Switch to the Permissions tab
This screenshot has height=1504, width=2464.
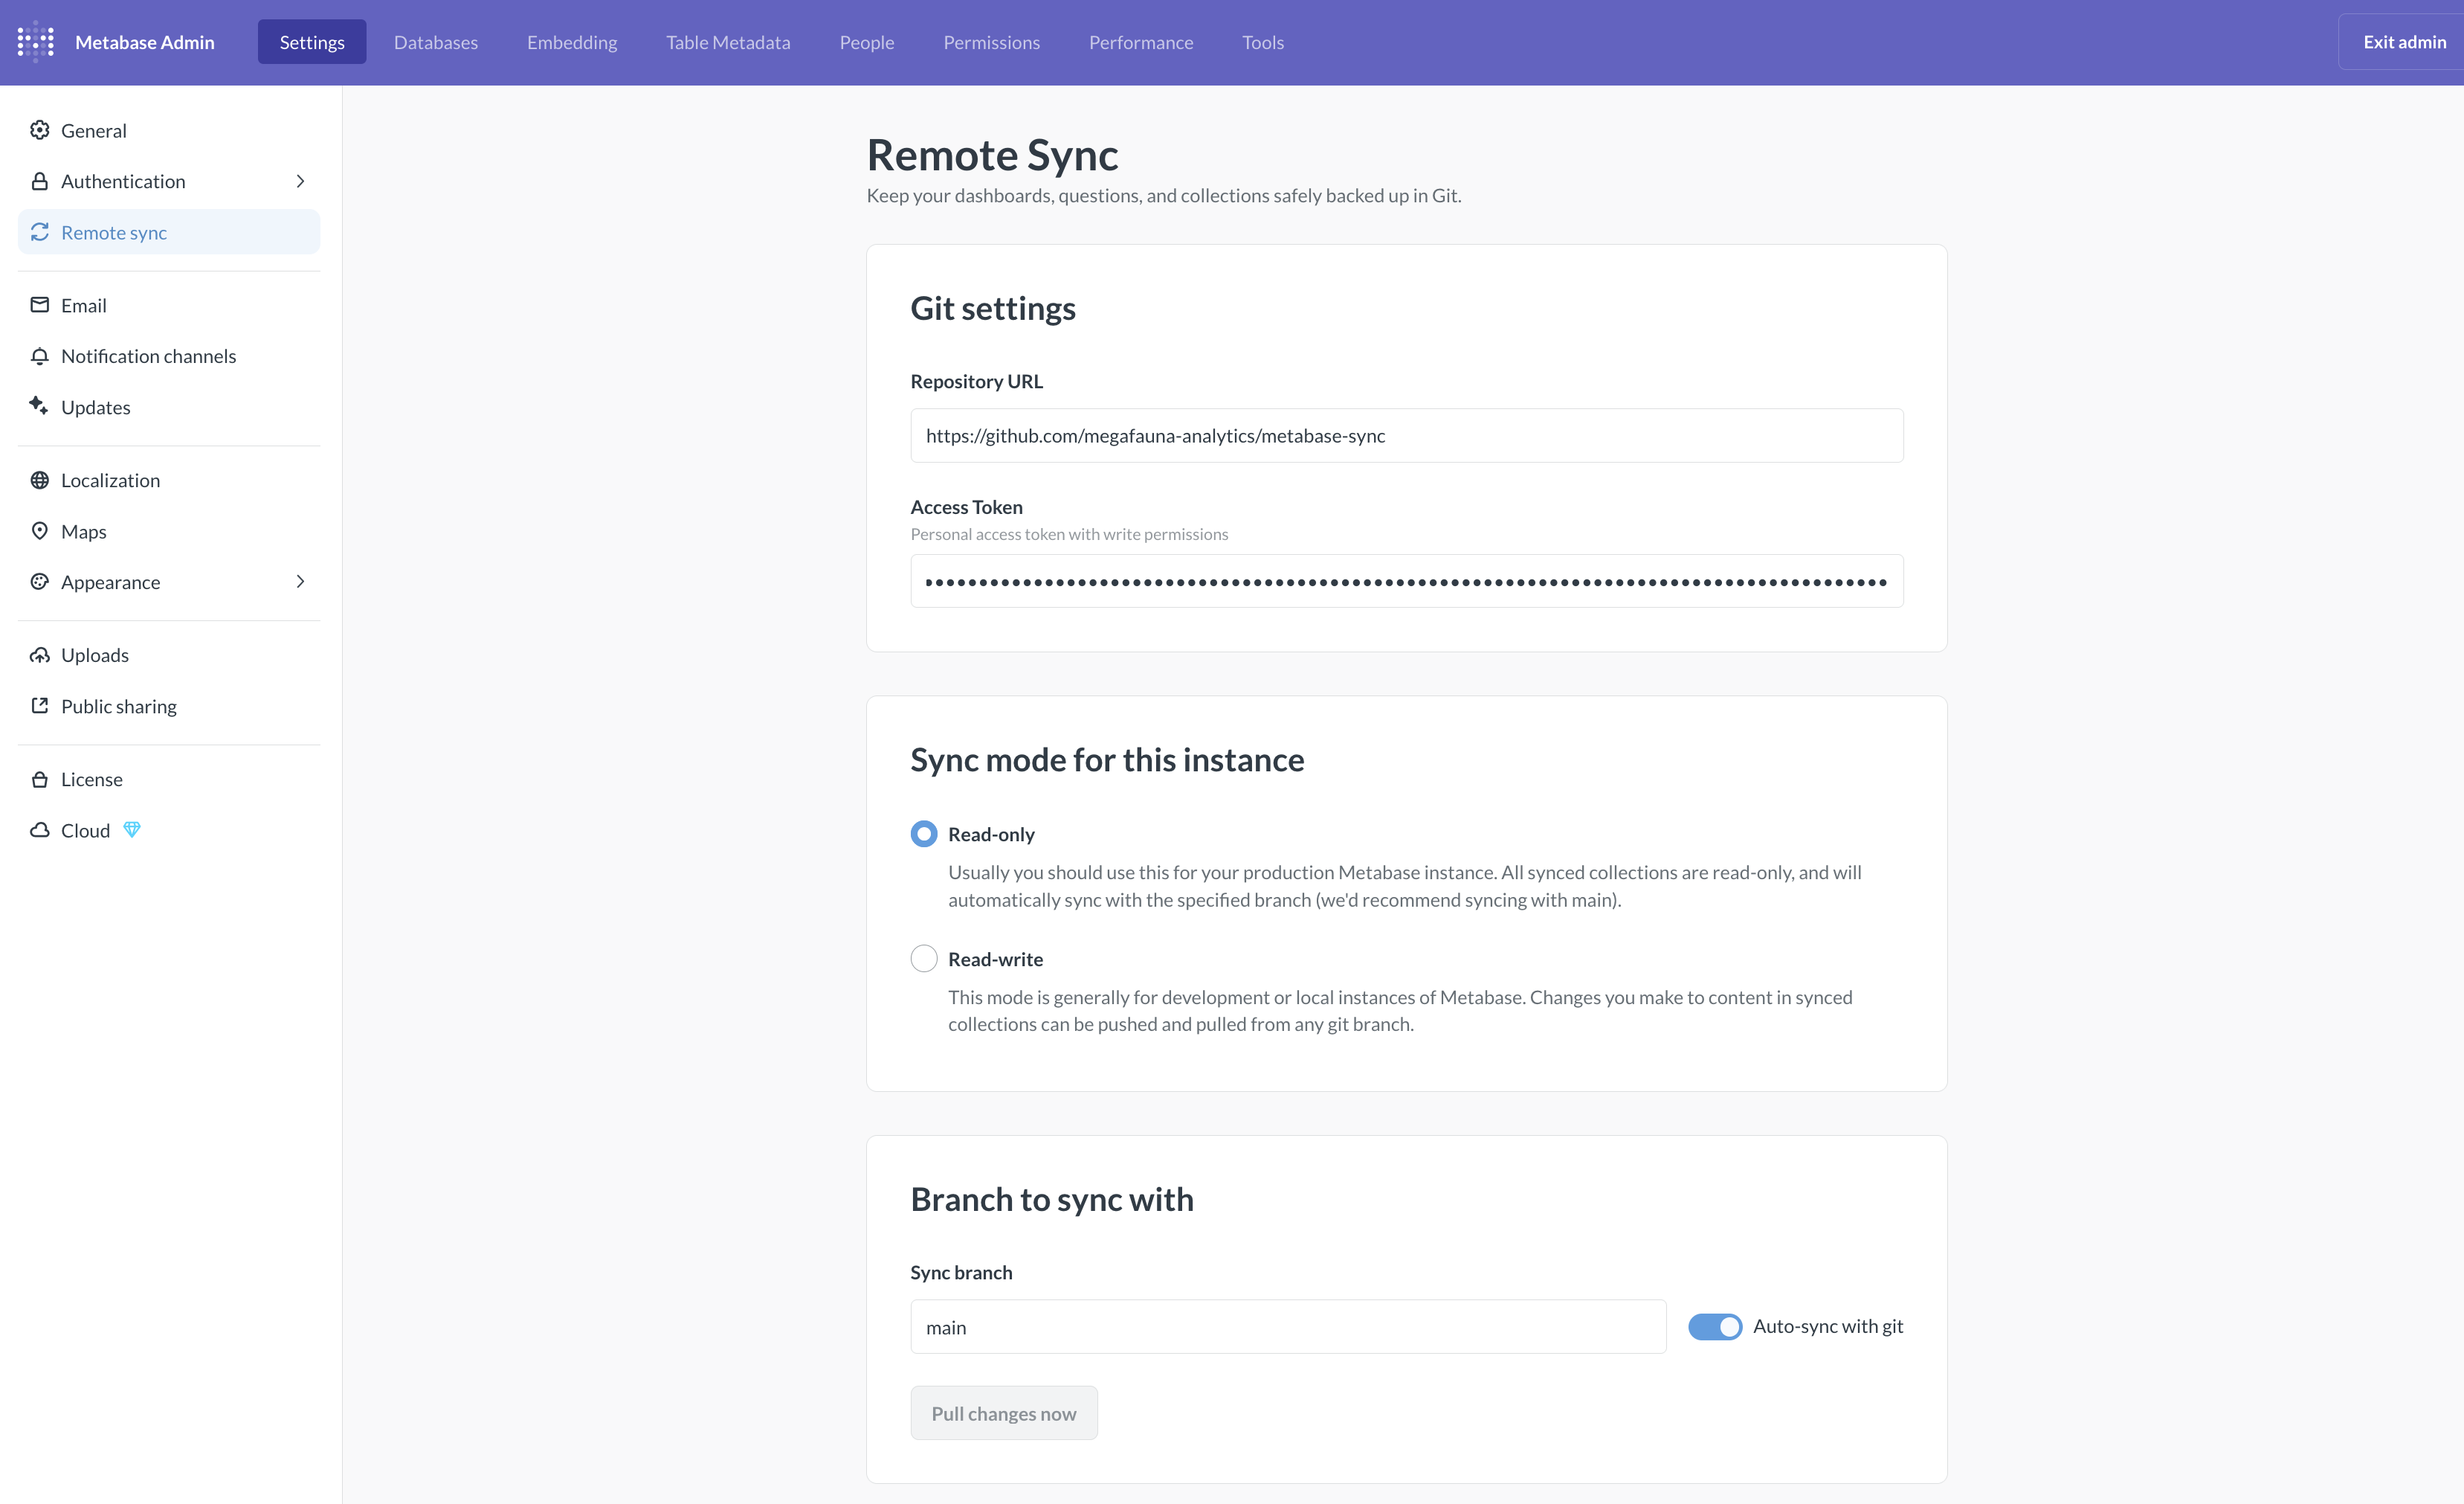click(x=991, y=42)
